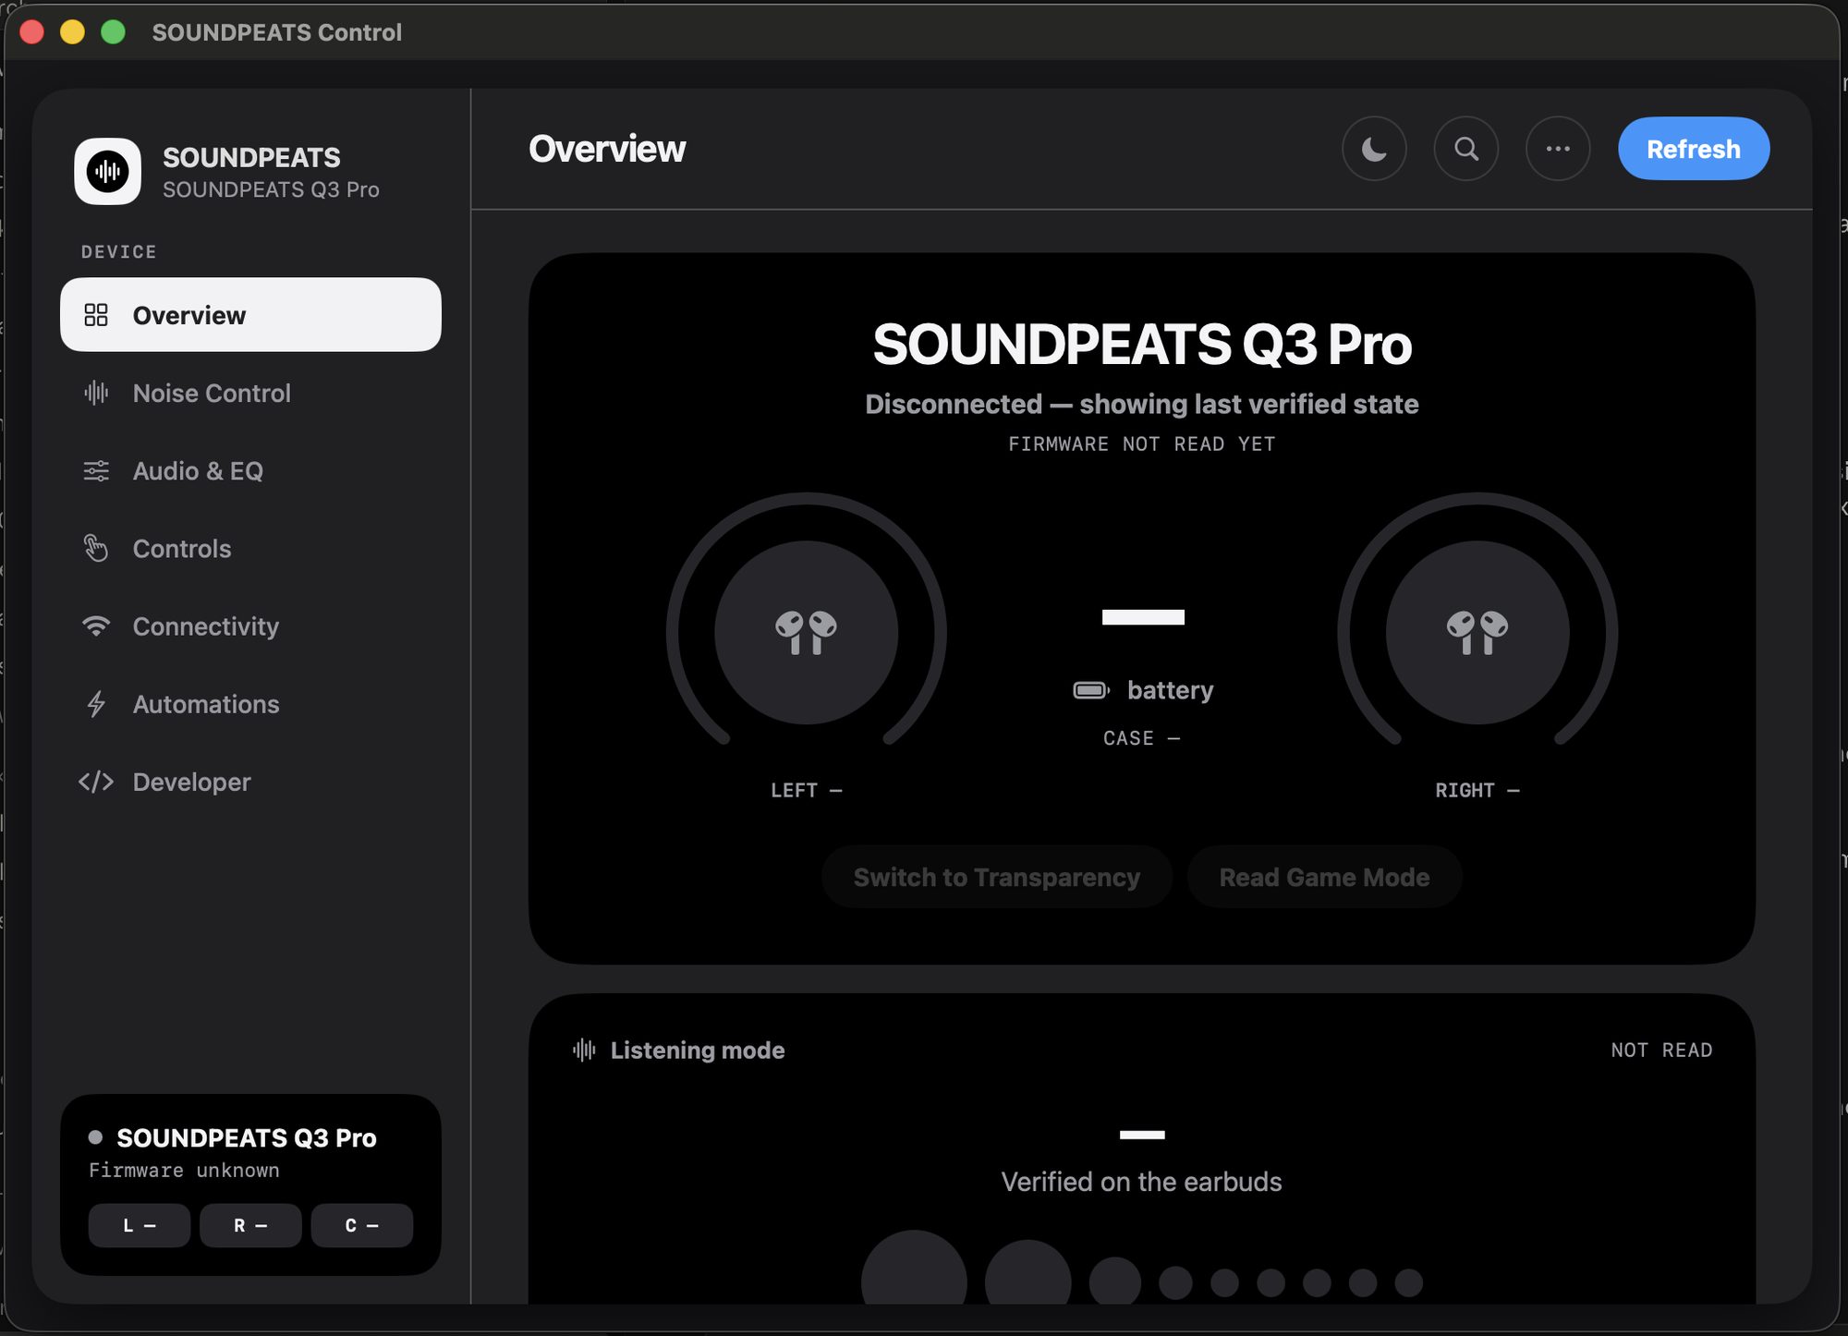Toggle dark mode with the moon icon

(x=1374, y=149)
